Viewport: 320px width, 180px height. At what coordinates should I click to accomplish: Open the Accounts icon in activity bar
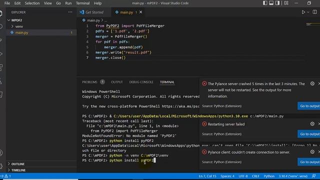tap(1, 152)
